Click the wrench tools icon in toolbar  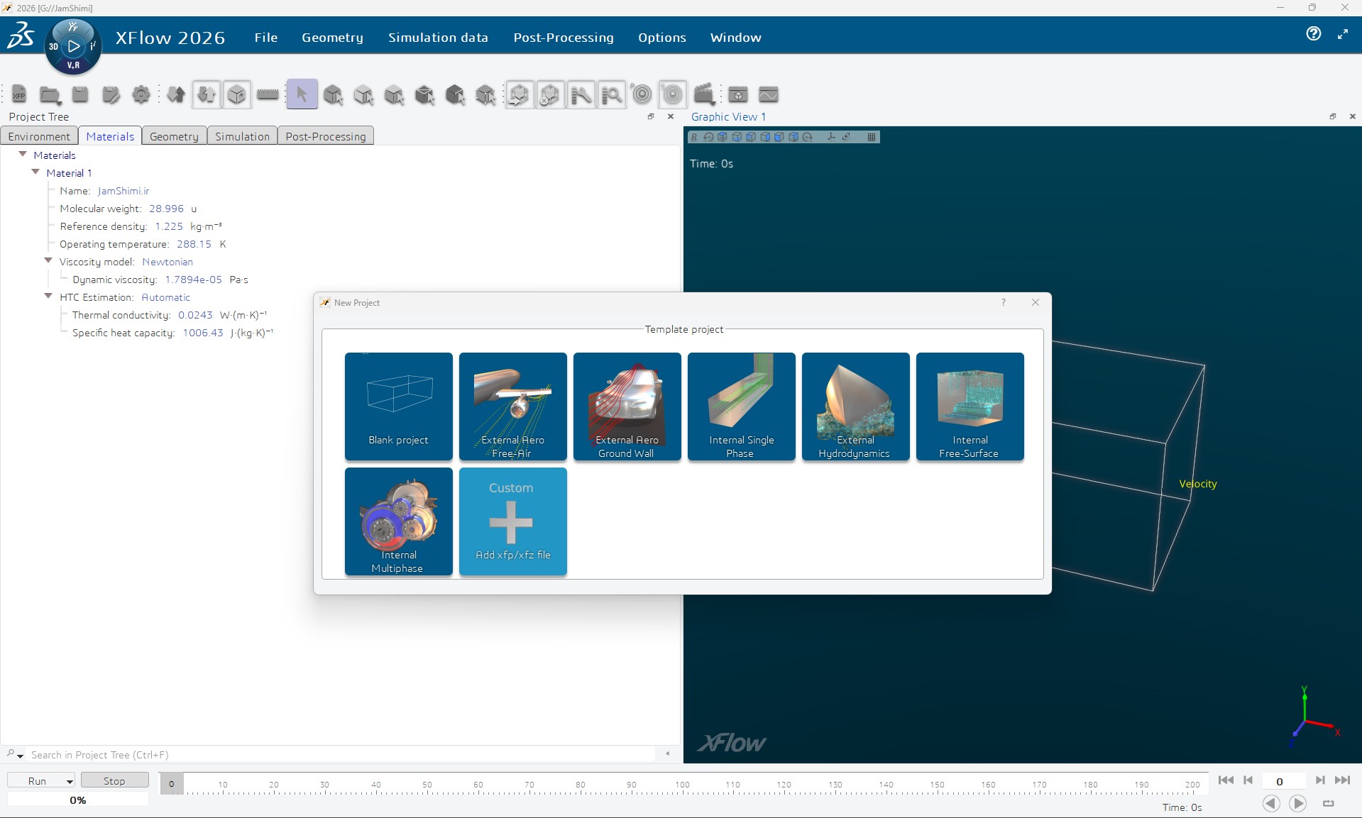click(x=581, y=94)
